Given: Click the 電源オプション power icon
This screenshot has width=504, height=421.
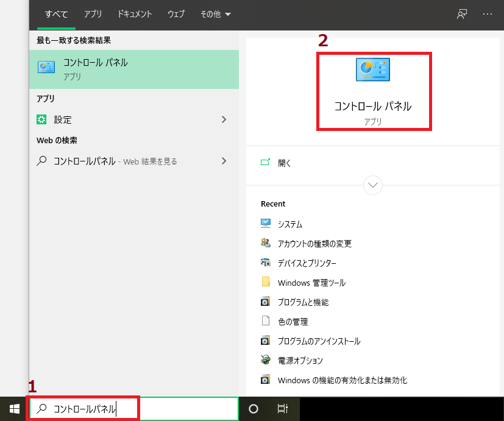Looking at the screenshot, I should (x=266, y=359).
